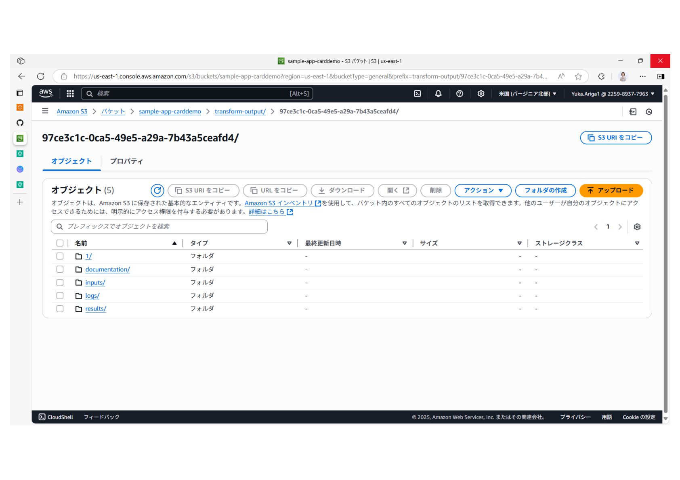
Task: Go to previous page of objects
Action: pyautogui.click(x=596, y=227)
